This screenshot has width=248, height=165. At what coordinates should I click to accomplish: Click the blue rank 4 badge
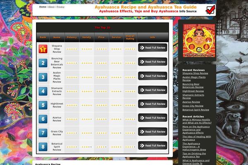[x=43, y=91]
